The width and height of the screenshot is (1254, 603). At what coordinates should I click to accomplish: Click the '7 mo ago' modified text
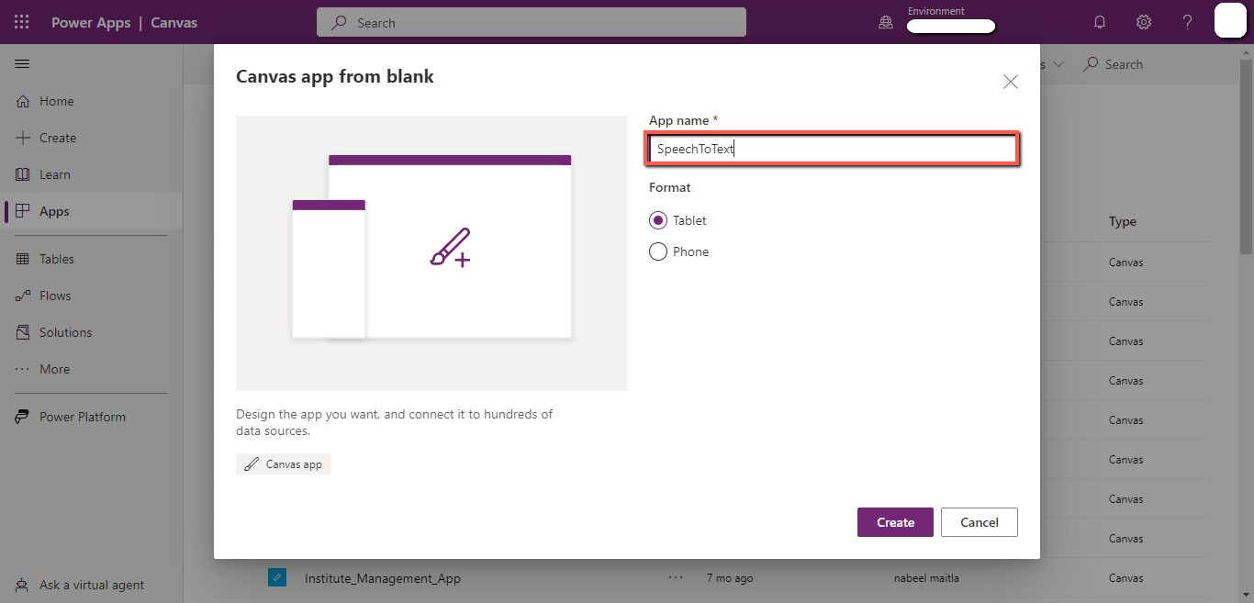730,578
